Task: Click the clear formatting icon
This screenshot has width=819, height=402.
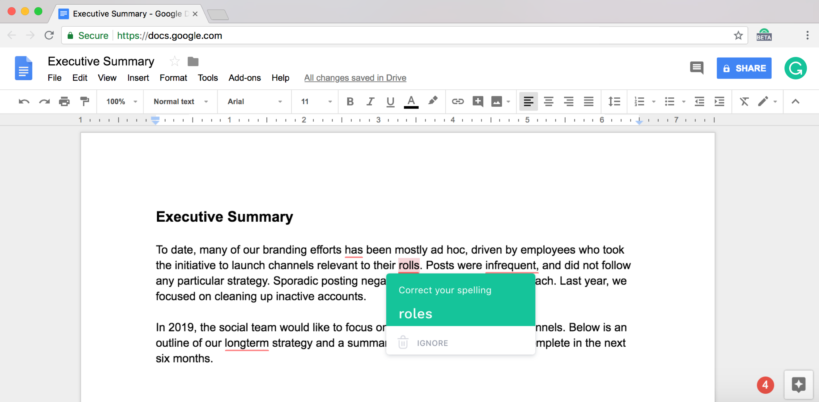Action: (744, 101)
